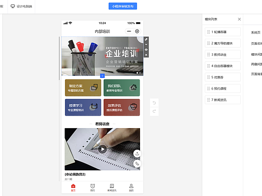Select the news tab in phone nav
This screenshot has width=262, height=196.
click(x=112, y=187)
